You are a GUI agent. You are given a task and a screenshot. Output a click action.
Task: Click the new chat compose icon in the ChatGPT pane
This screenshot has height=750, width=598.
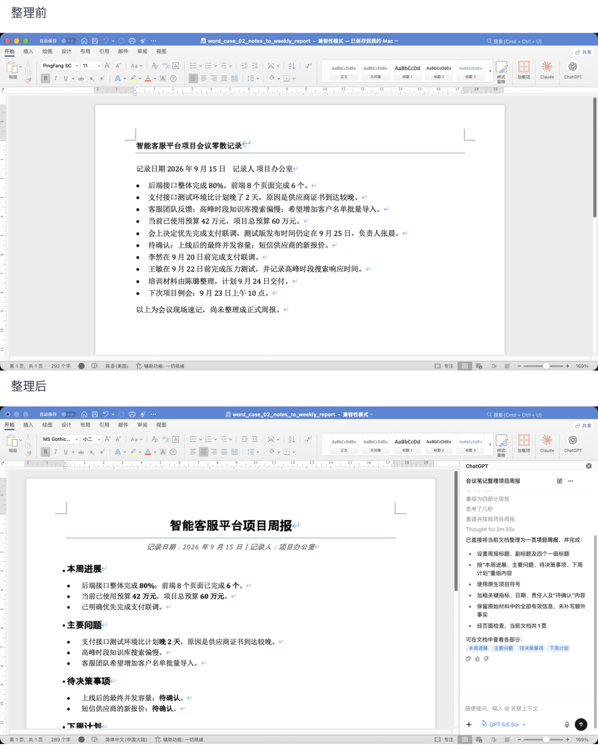tap(559, 481)
